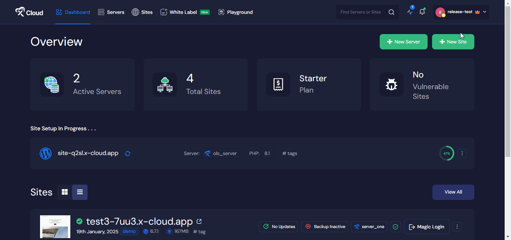Image resolution: width=511 pixels, height=240 pixels.
Task: Open test3-7uu3.x-cloud.app external link icon
Action: 199,221
